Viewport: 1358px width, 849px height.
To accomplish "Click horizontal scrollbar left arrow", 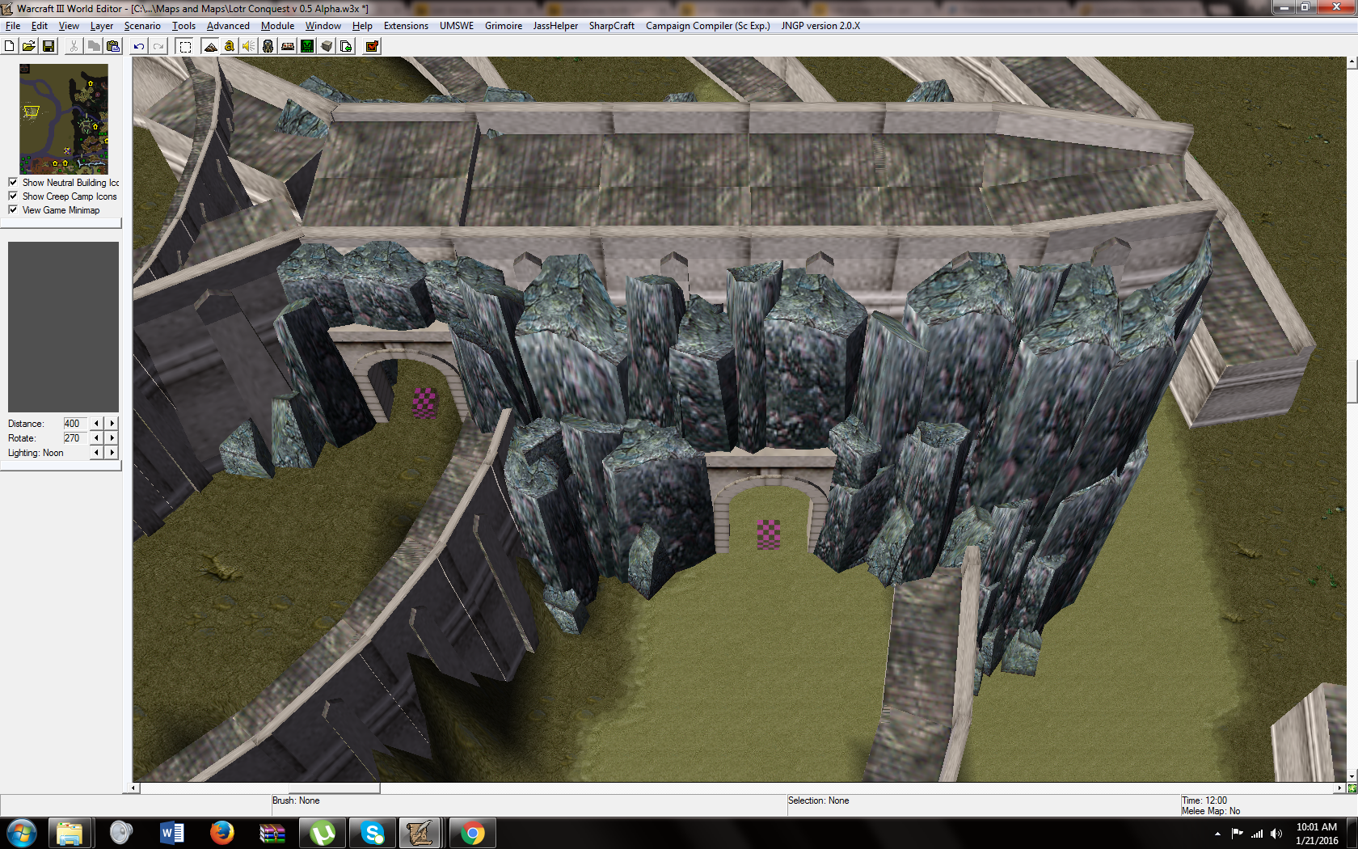I will point(134,788).
